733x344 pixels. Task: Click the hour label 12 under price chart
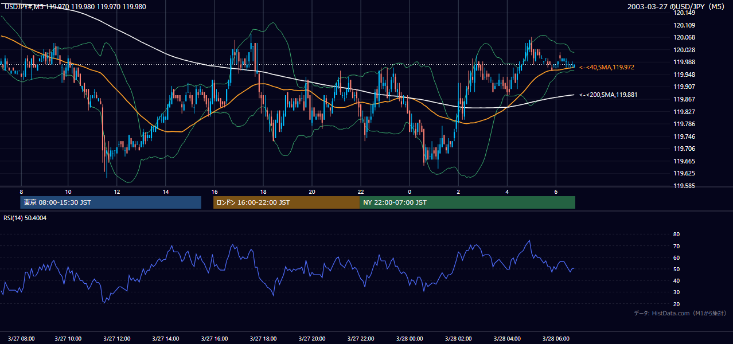[x=117, y=191]
